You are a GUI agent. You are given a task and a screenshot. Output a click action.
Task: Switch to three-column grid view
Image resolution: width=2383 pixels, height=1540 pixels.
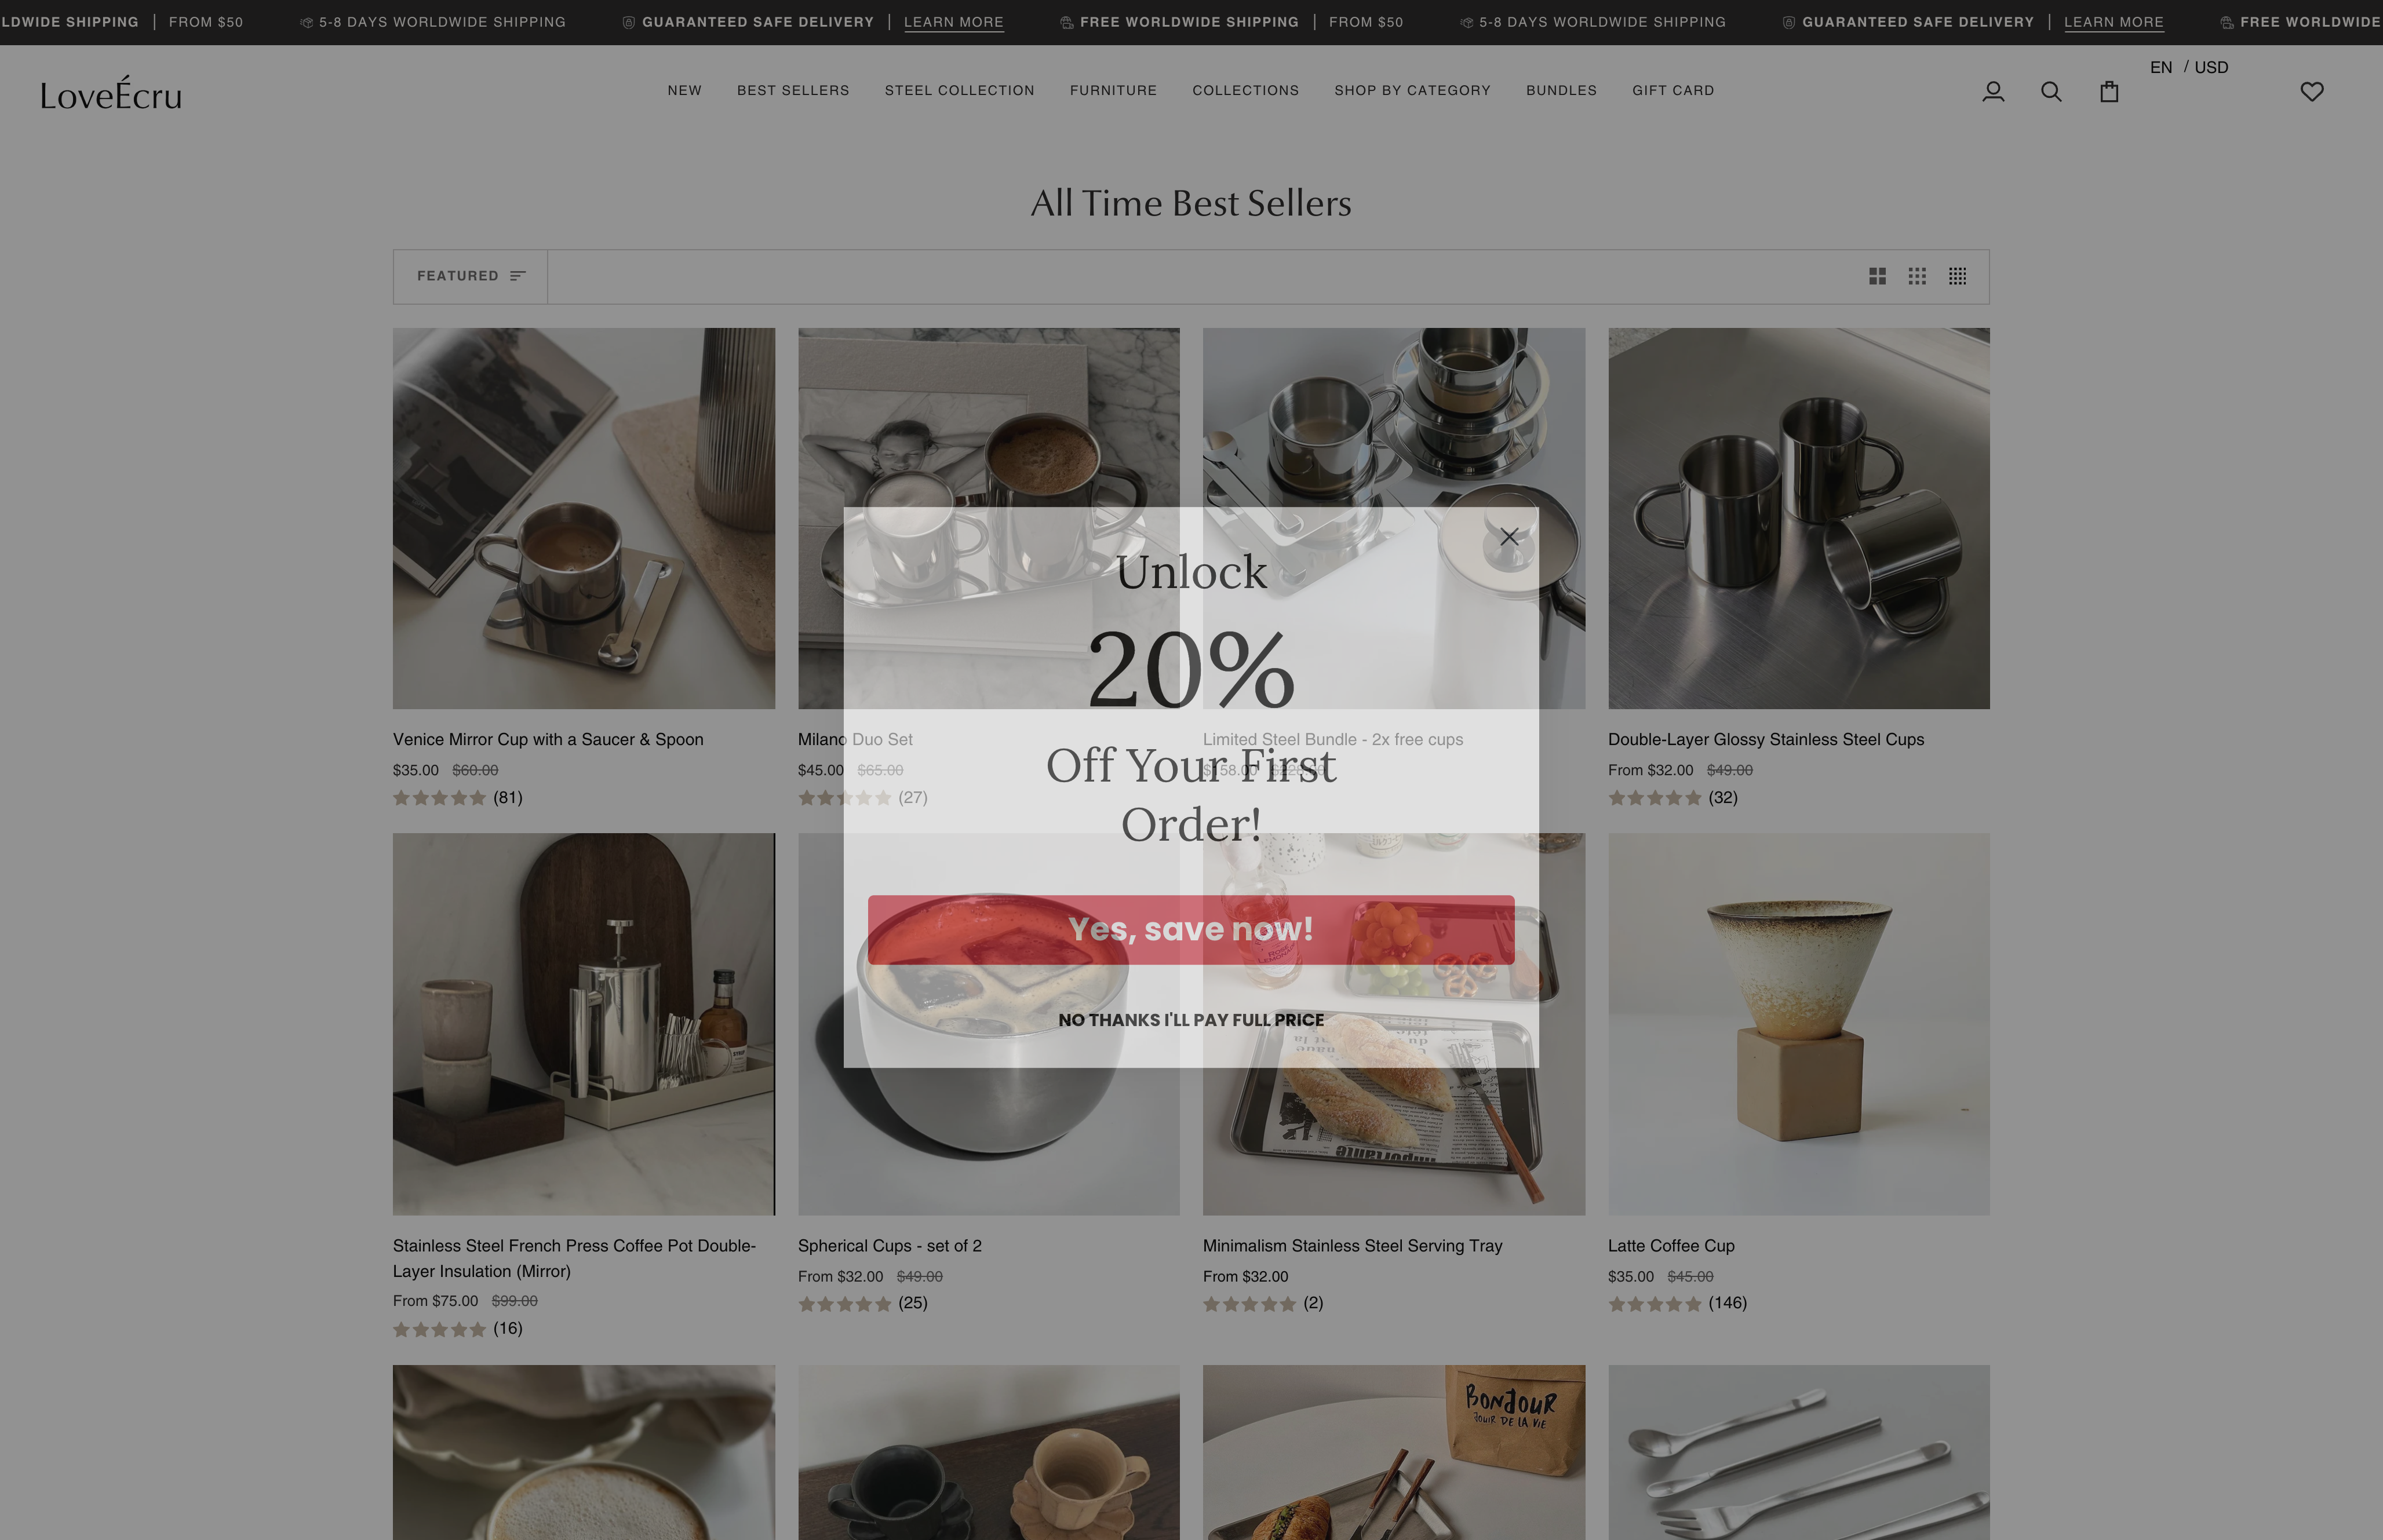coord(1917,276)
